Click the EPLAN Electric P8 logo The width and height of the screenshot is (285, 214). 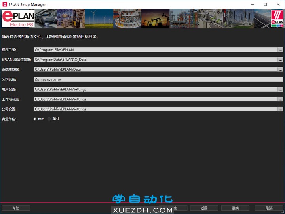[x=18, y=19]
